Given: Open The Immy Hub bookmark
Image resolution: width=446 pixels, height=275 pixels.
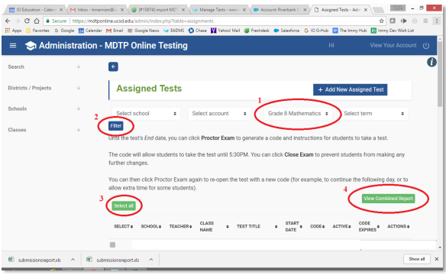Looking at the screenshot, I should pyautogui.click(x=350, y=31).
